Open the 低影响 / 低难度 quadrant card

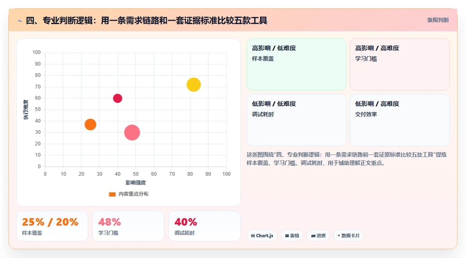pyautogui.click(x=297, y=120)
